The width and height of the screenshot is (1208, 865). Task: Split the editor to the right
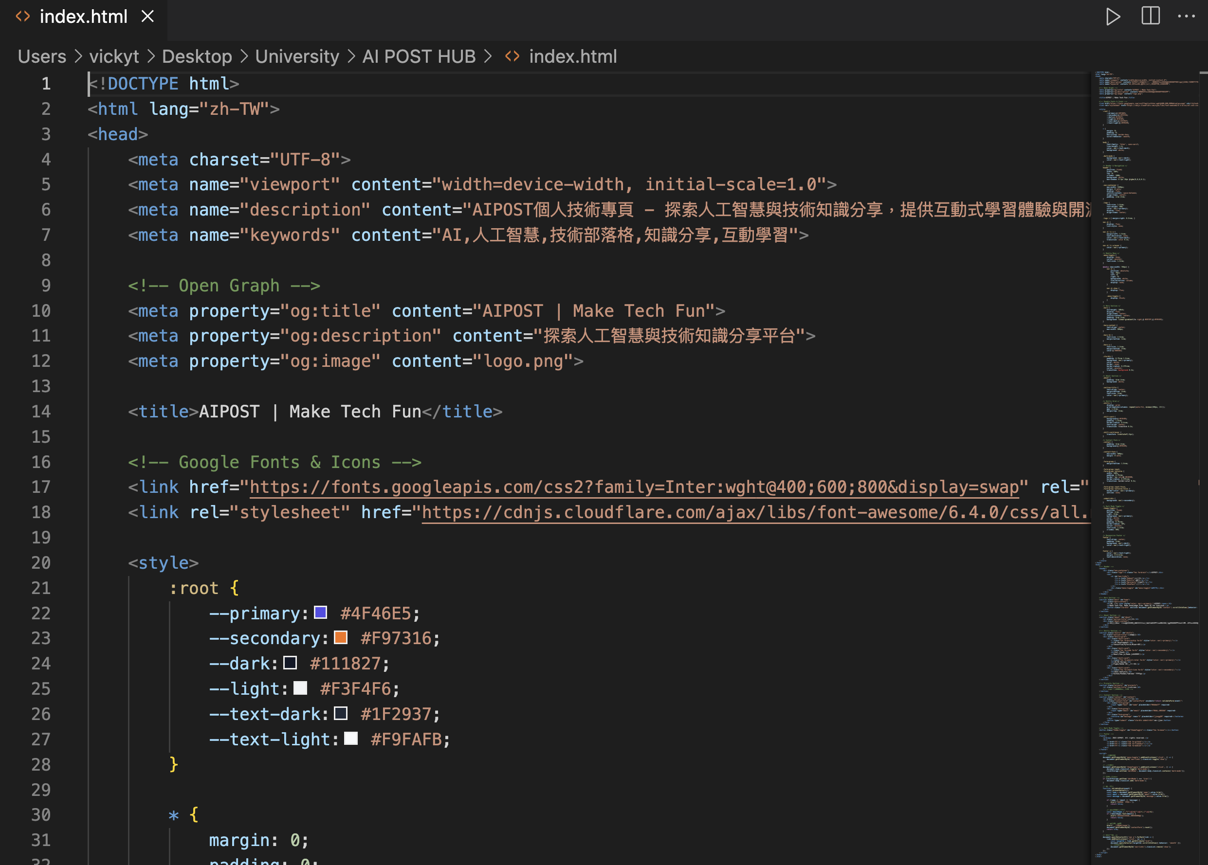pyautogui.click(x=1151, y=16)
